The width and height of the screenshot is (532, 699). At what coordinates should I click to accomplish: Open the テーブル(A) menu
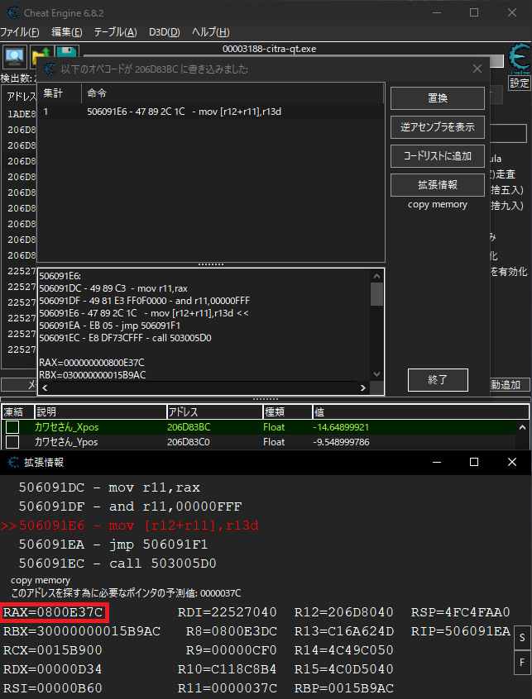click(x=116, y=32)
